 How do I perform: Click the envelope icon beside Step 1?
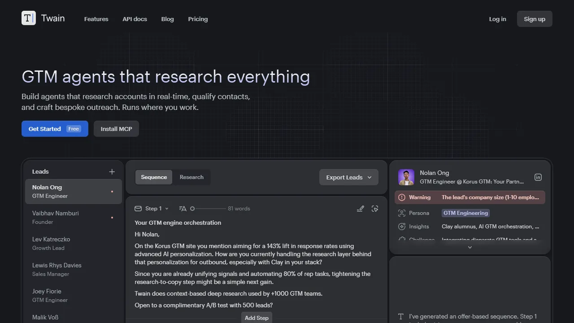coord(138,209)
